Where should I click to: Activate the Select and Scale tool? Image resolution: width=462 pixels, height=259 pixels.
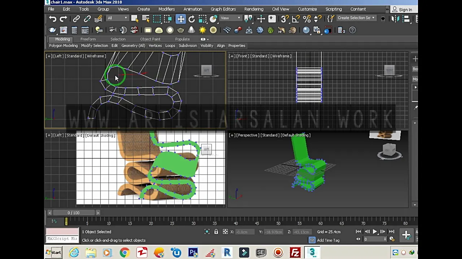202,19
